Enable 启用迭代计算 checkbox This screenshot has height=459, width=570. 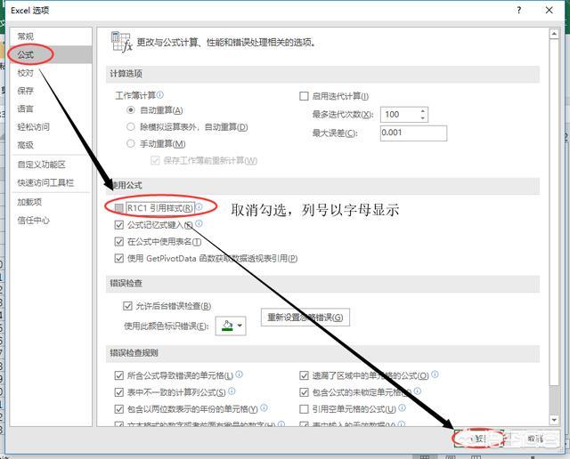(304, 96)
